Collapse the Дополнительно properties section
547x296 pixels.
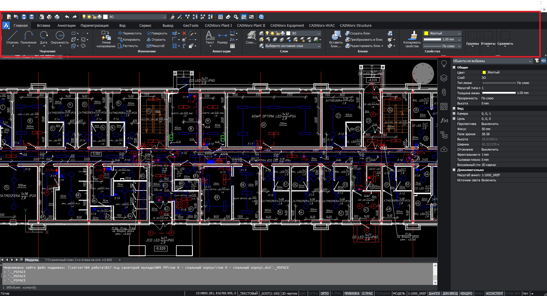tap(454, 170)
